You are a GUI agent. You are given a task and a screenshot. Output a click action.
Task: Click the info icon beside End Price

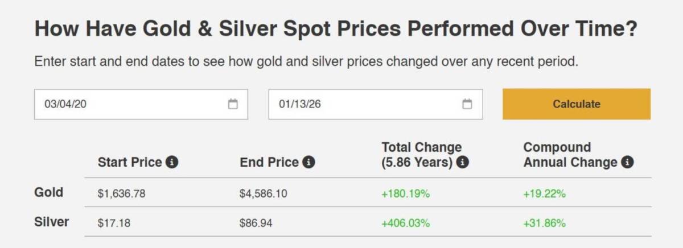pos(308,162)
